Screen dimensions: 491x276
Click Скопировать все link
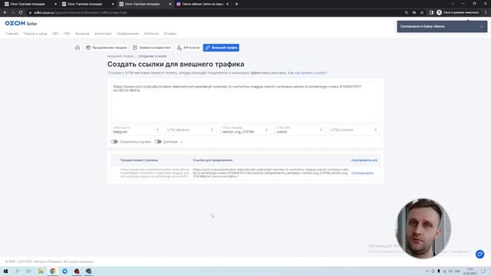[364, 160]
